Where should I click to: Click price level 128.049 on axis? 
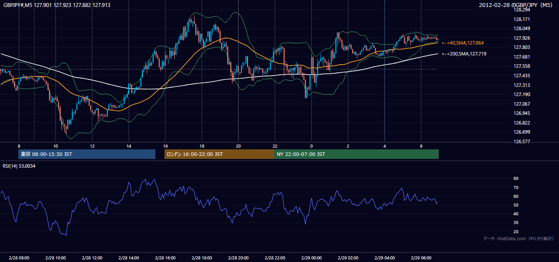tap(522, 28)
